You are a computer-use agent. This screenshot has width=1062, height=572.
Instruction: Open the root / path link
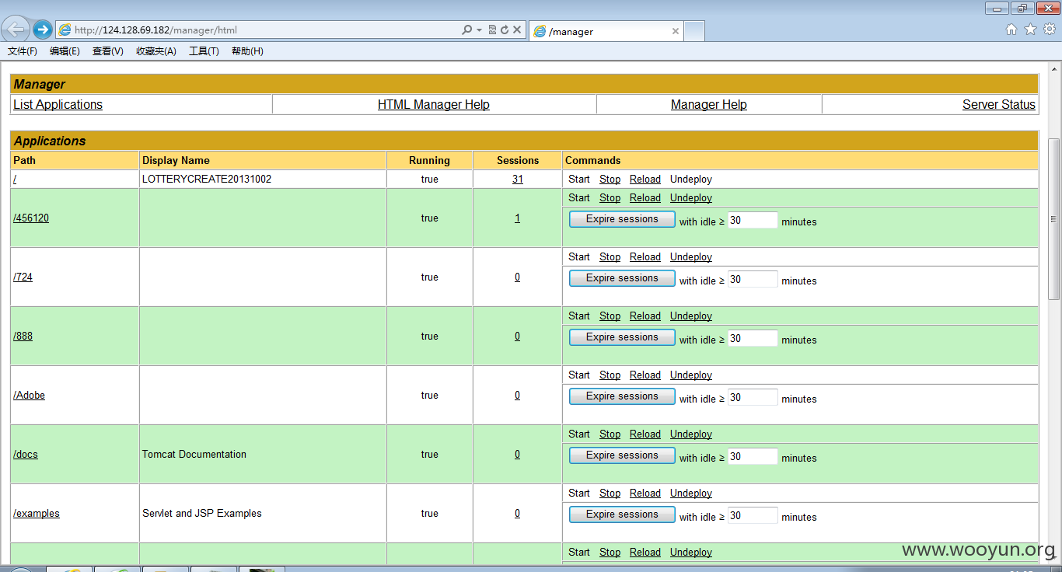tap(15, 180)
